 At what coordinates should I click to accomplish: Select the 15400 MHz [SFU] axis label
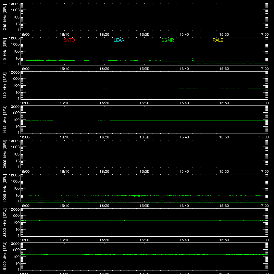[x=5, y=257]
